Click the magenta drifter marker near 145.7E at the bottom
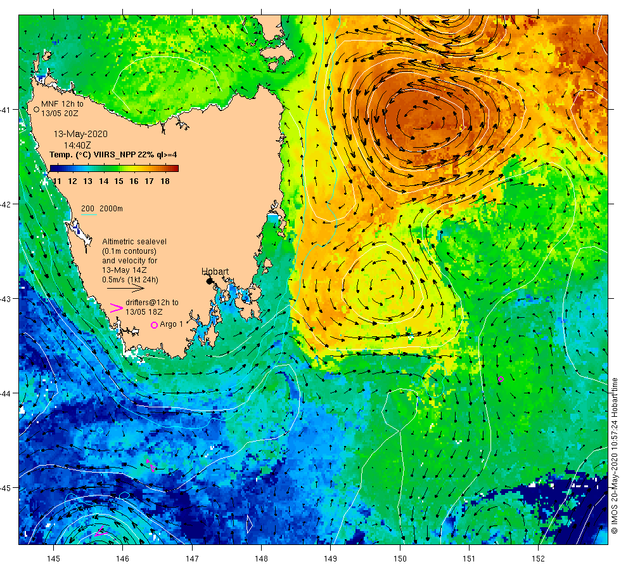 point(100,532)
